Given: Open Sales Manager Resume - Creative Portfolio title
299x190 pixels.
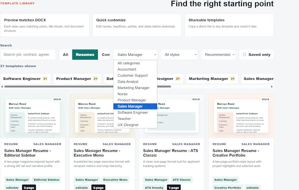Looking at the screenshot, I should [x=236, y=153].
